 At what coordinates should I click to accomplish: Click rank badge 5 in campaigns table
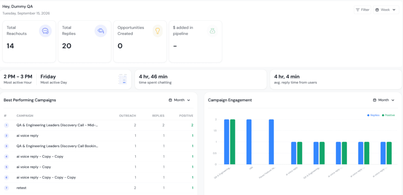(x=6, y=167)
